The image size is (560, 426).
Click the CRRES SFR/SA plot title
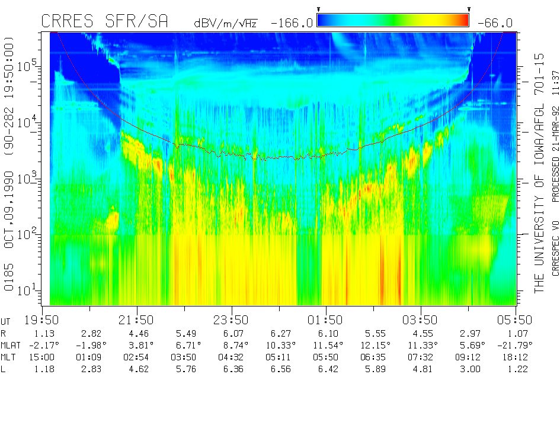[x=104, y=22]
